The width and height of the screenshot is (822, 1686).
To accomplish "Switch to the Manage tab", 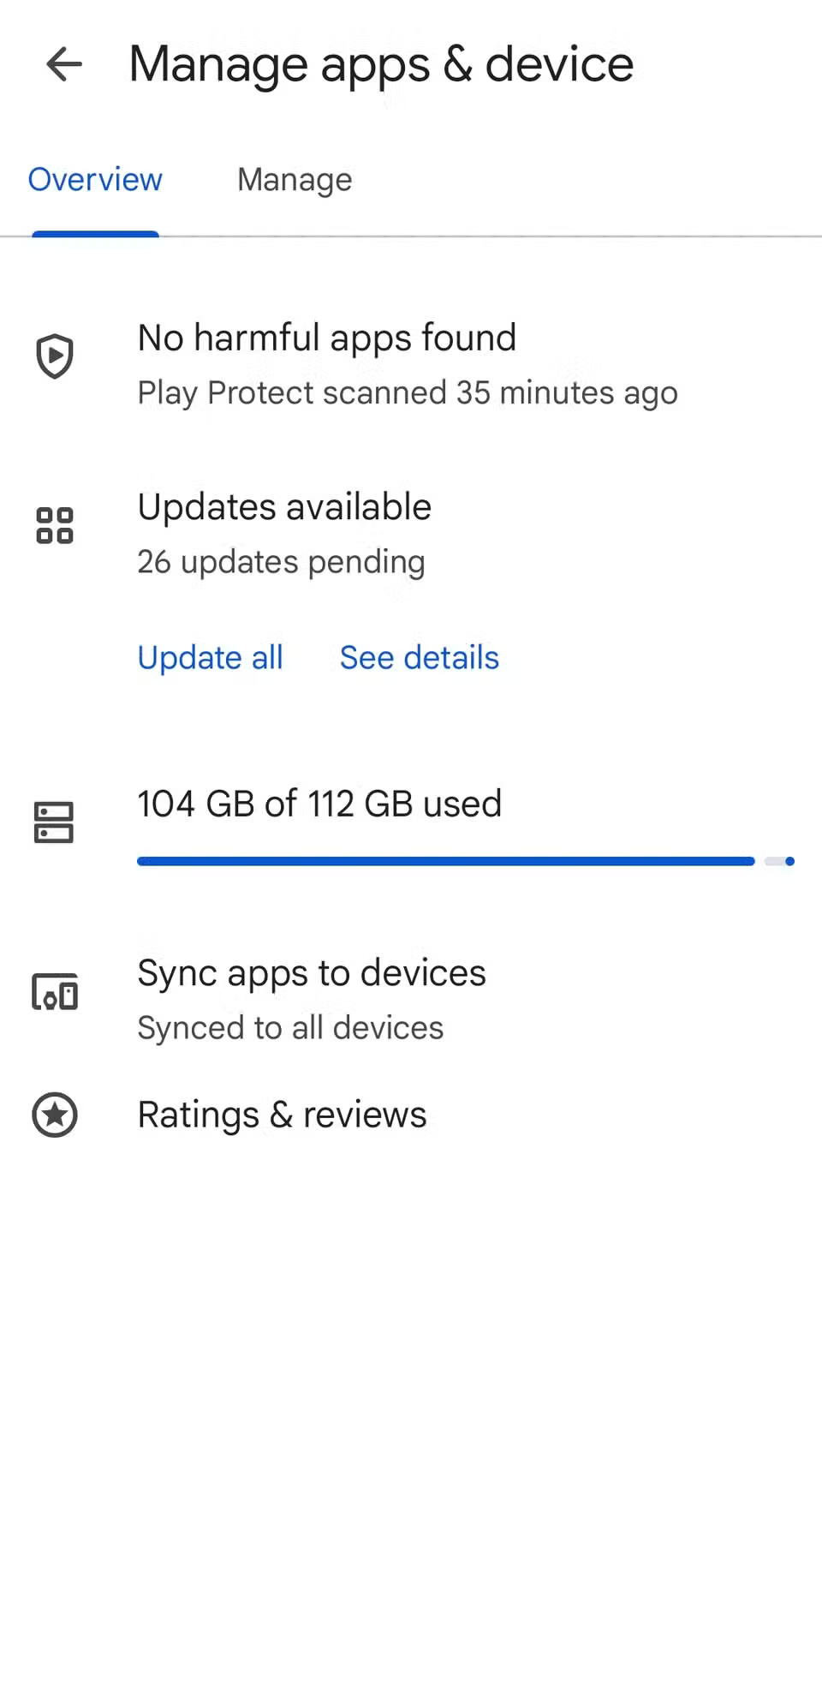I will (x=294, y=180).
